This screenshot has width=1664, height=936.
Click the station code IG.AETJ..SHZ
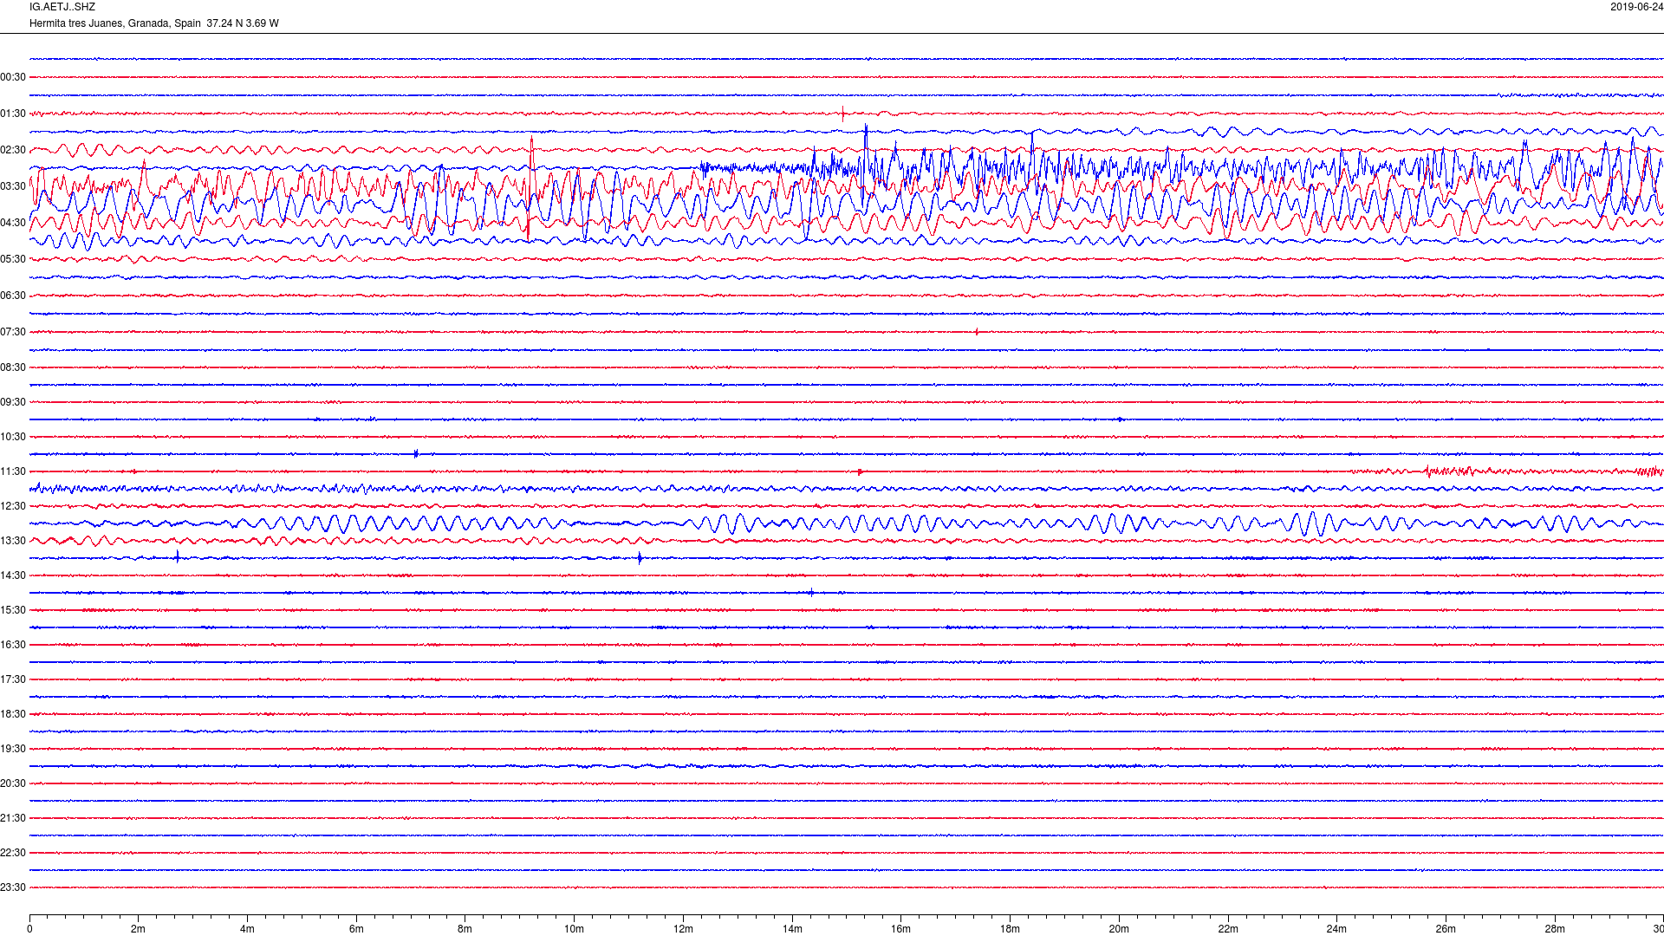(62, 7)
